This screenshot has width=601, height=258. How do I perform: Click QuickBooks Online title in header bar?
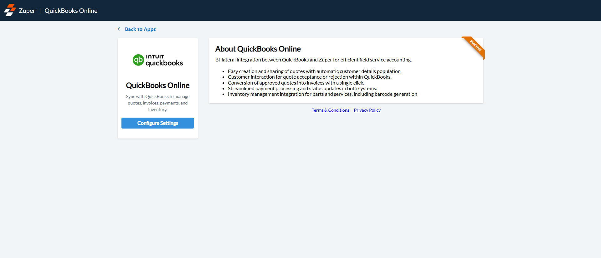[x=71, y=11]
